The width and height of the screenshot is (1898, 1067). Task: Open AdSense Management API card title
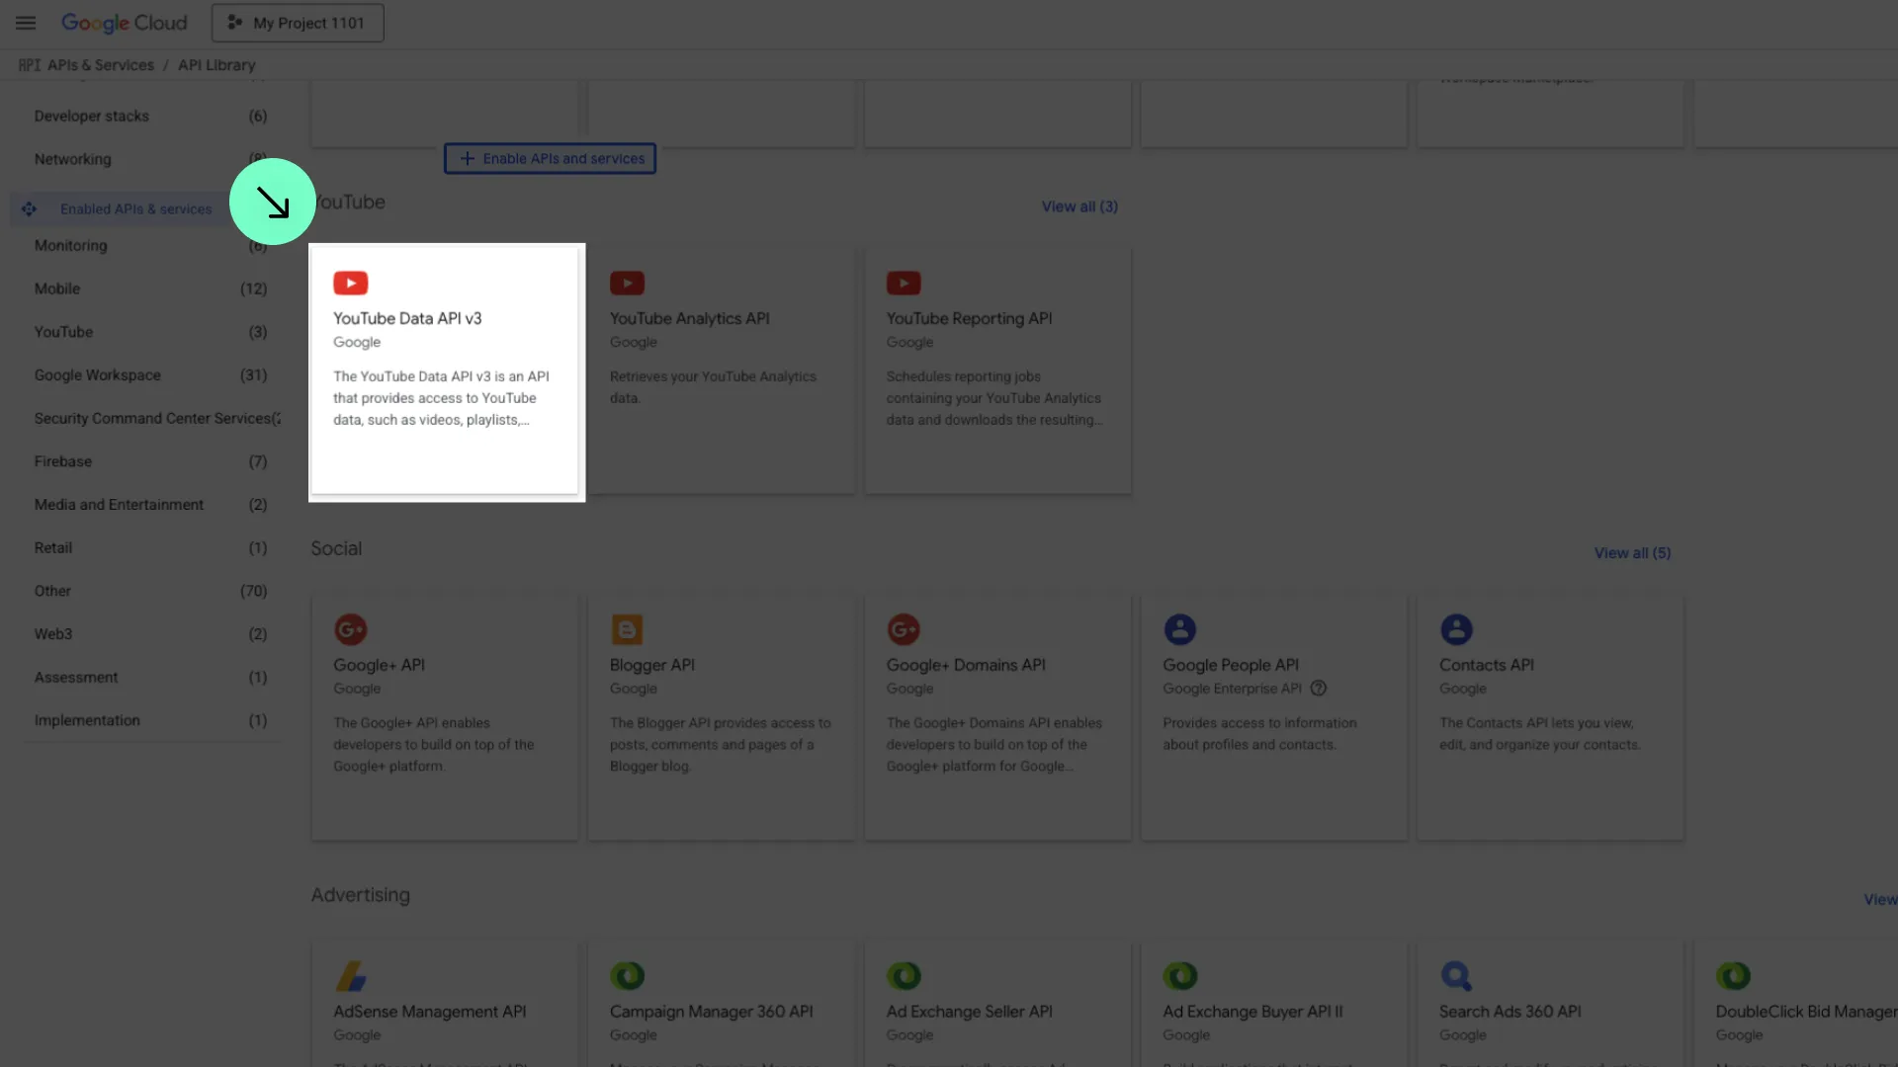coord(429,1012)
